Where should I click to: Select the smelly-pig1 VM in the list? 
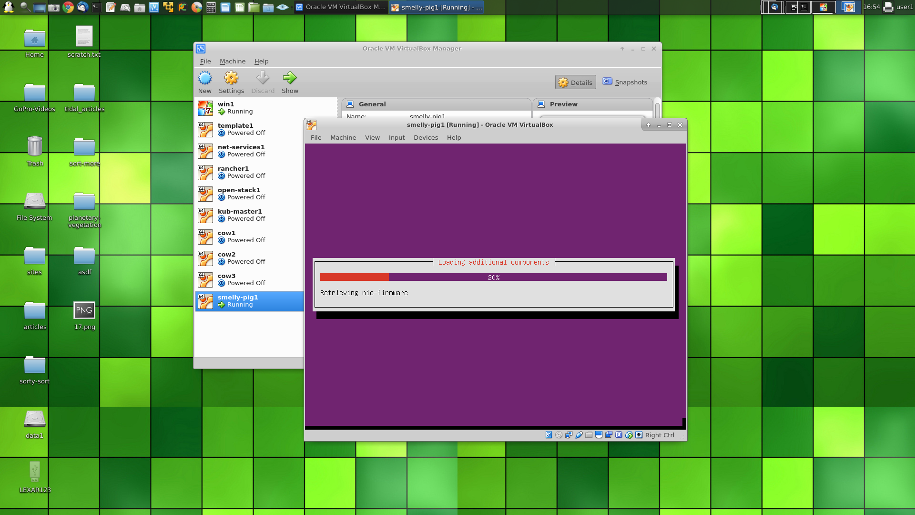click(249, 301)
